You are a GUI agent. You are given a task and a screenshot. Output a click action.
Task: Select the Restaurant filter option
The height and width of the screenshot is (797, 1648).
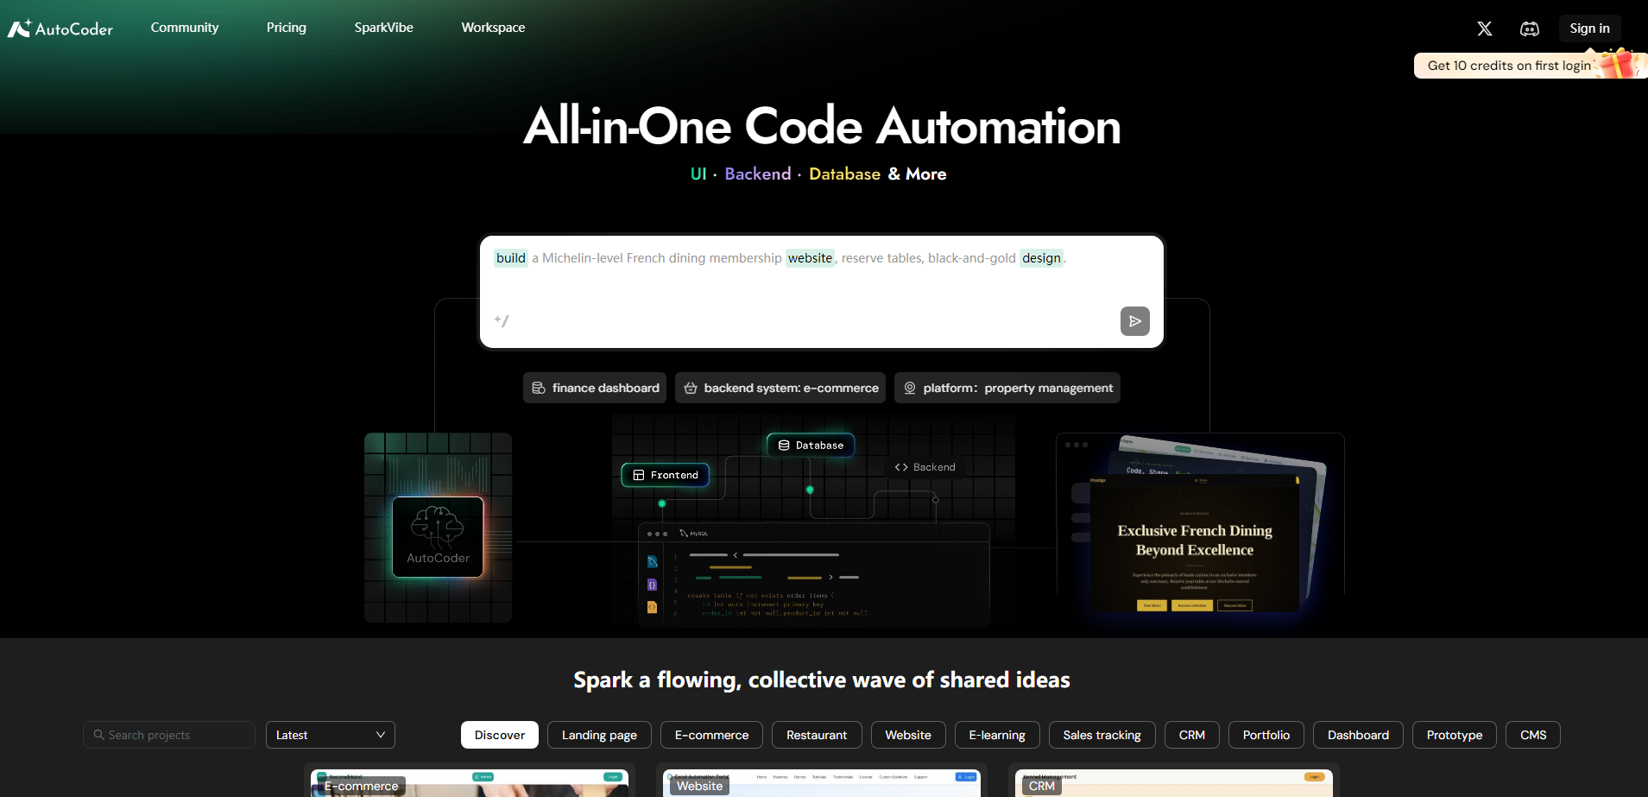pyautogui.click(x=816, y=734)
